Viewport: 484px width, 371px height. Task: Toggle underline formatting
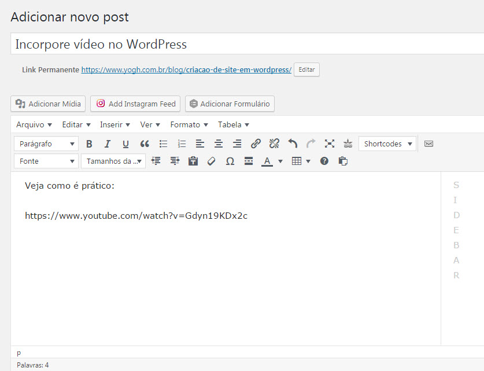pos(125,144)
